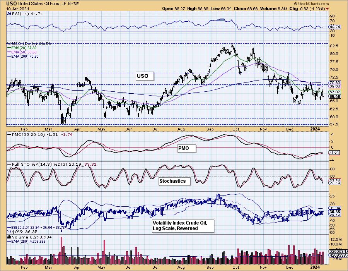Click the boxed 'USO' annotation label
Screen dimensions: 348x271
pyautogui.click(x=145, y=76)
